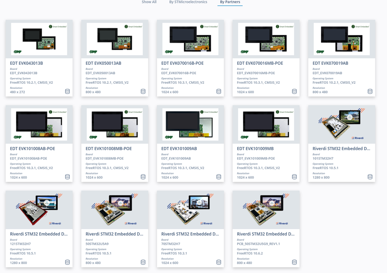
Task: Open the EDT EVK070016MB-POE board thumbnail
Action: (x=266, y=39)
